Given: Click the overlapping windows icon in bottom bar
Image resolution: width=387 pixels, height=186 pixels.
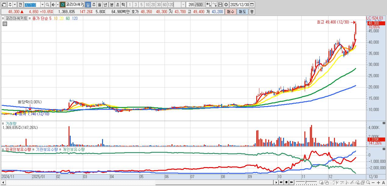Looking at the screenshot, I should click(x=327, y=182).
